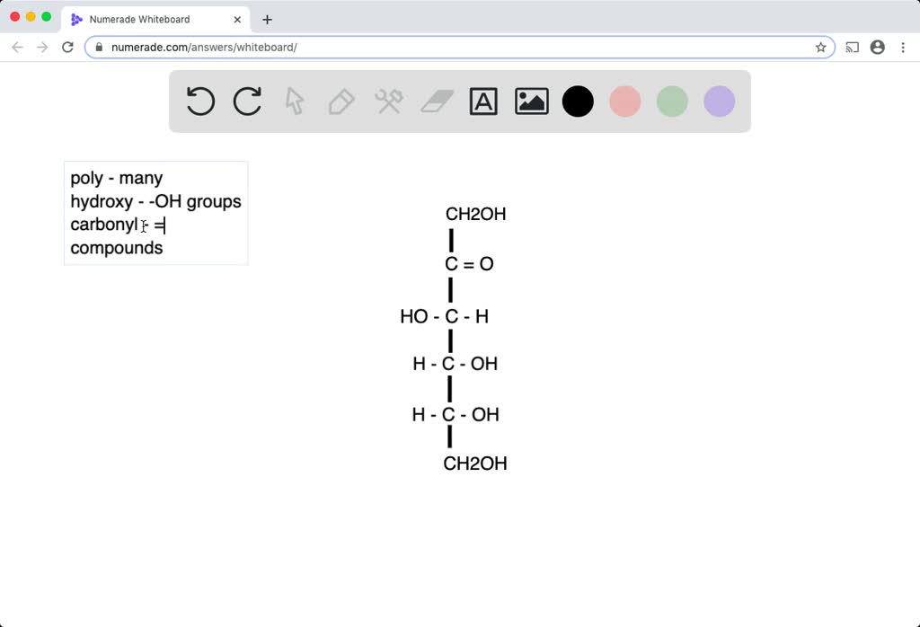Click the macOS yellow minimize window button

point(31,16)
